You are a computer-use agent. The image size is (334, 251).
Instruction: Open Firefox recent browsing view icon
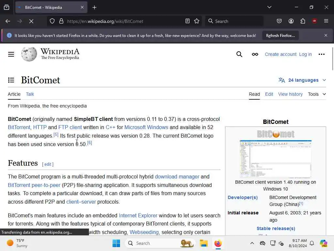tap(7, 8)
